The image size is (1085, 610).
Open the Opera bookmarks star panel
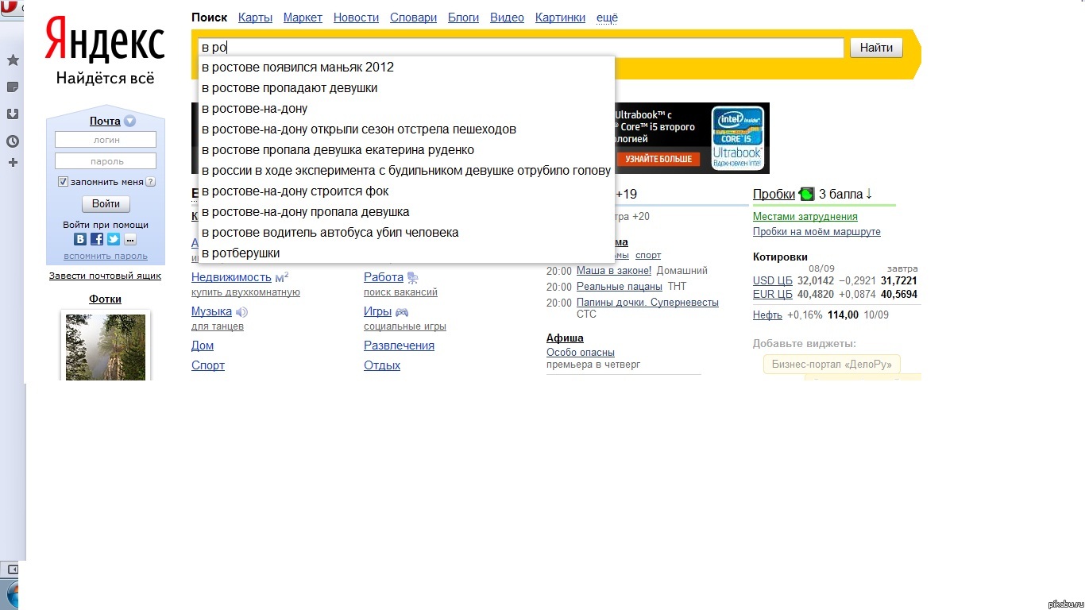[x=13, y=60]
